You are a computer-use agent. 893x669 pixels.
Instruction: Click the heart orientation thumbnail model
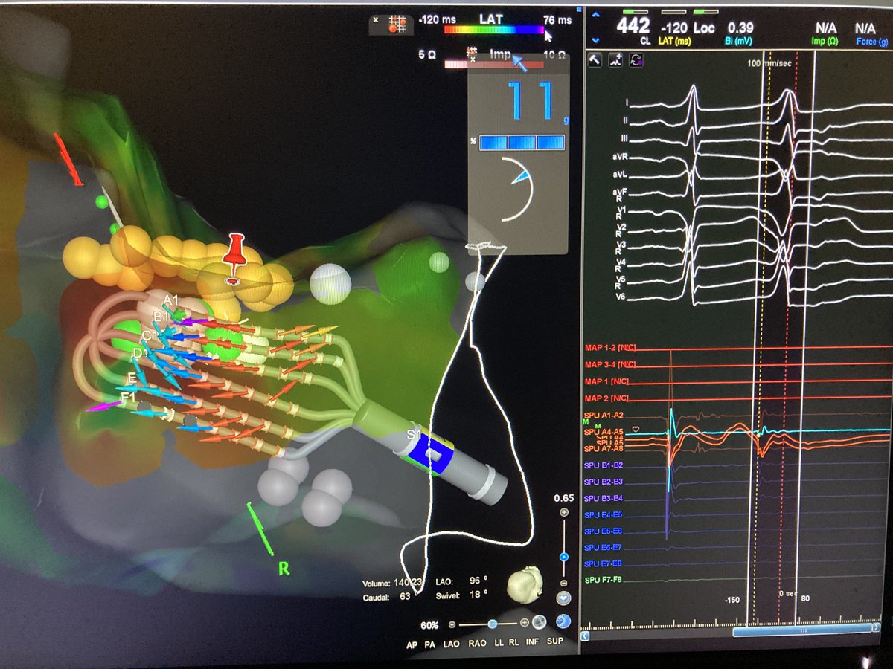[525, 586]
